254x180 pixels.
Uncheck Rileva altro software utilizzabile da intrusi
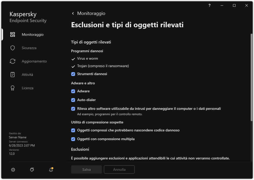coord(73,109)
